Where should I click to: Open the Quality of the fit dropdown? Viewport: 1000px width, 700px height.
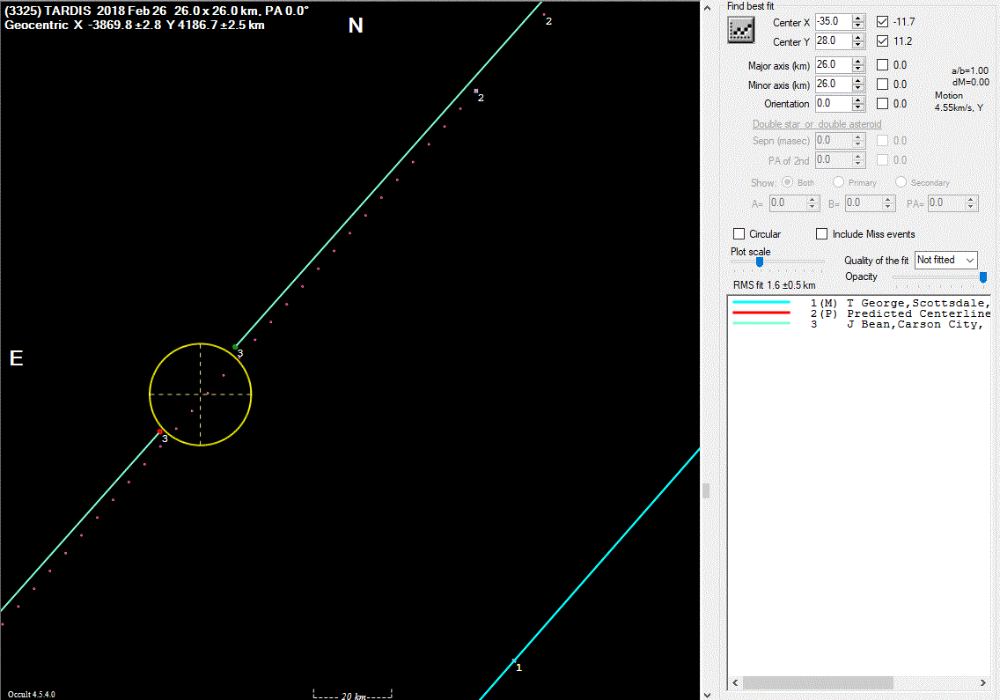[946, 260]
